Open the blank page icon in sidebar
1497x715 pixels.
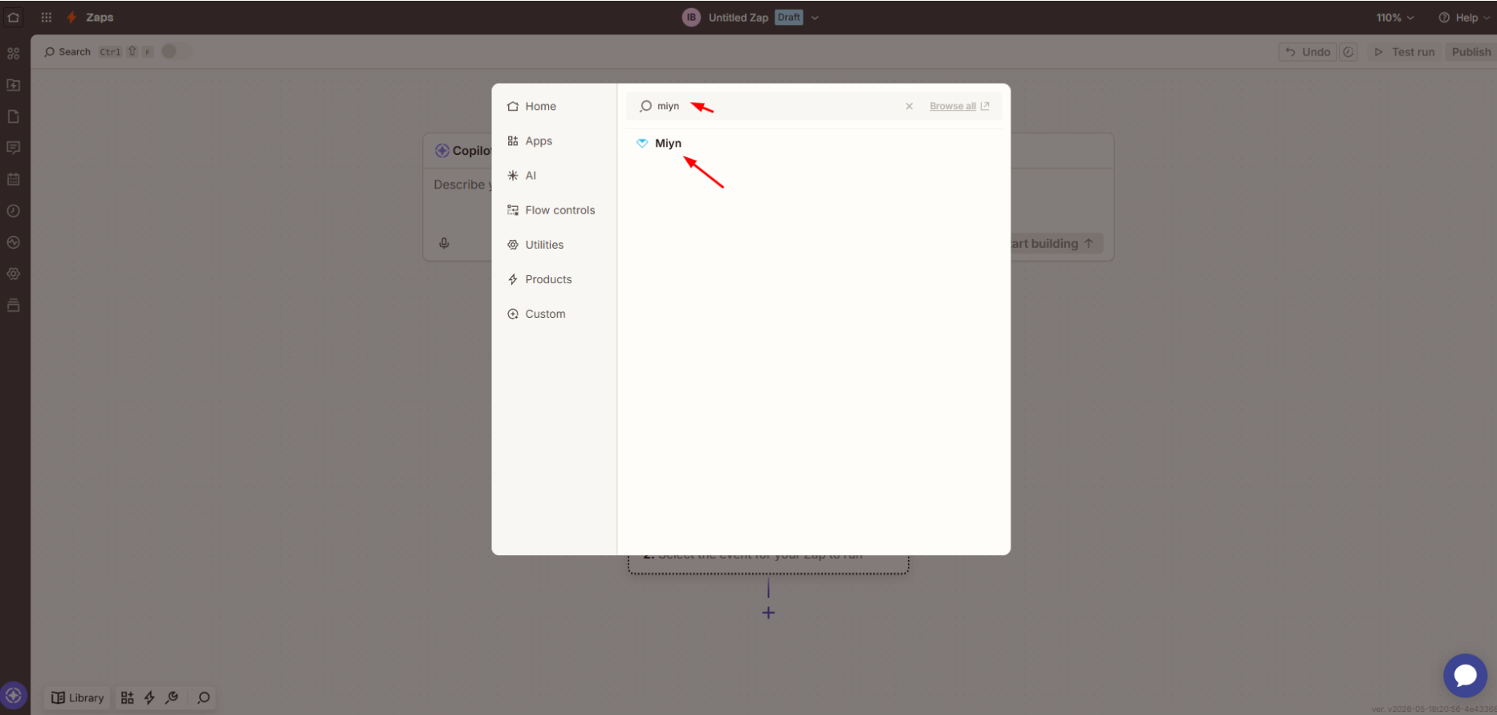click(x=14, y=116)
